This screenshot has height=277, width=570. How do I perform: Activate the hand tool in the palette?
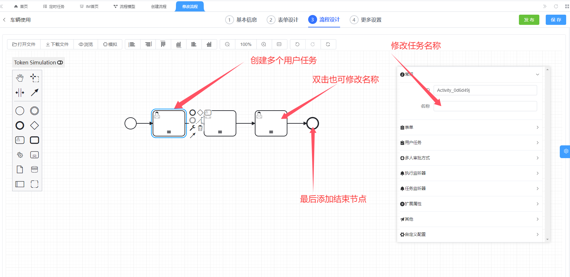(x=20, y=77)
